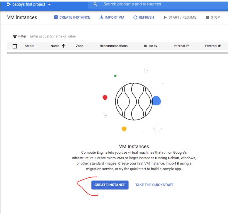Click the search magnifier icon
The height and width of the screenshot is (214, 228).
[x=95, y=4]
